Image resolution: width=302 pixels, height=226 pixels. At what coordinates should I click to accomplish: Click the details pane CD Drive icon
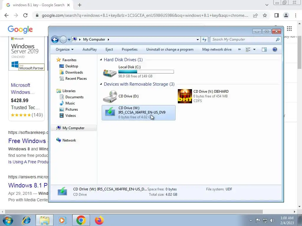(63, 192)
